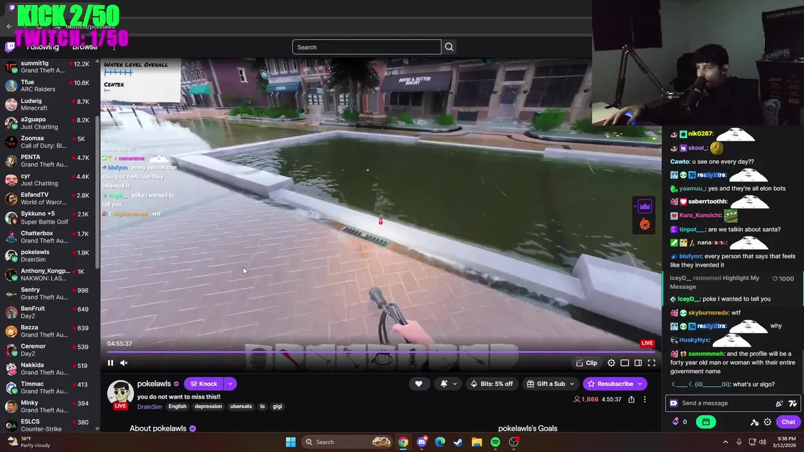This screenshot has width=804, height=452.
Task: Open the party popper emote picker icon
Action: 780,403
